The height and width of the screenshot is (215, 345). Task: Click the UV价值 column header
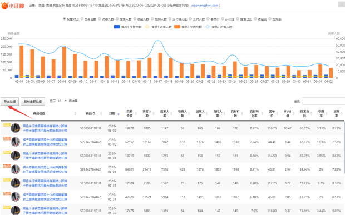pos(288,113)
